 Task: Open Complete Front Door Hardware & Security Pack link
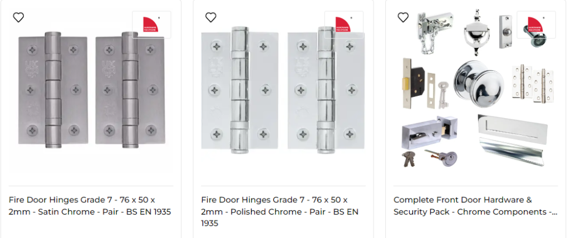(475, 206)
